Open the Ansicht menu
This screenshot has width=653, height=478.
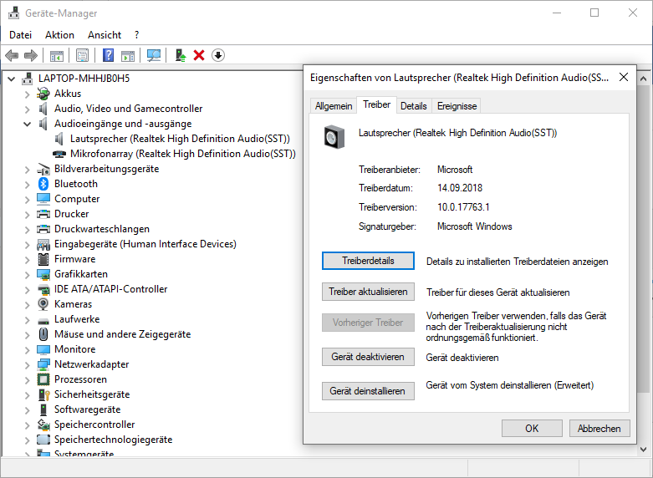[105, 35]
